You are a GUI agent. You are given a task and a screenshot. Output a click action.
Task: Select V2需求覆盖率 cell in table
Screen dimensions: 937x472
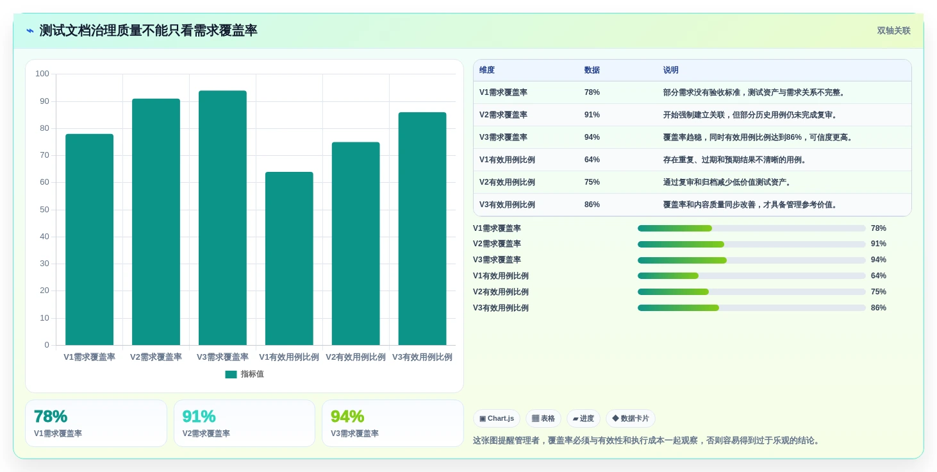pyautogui.click(x=503, y=115)
